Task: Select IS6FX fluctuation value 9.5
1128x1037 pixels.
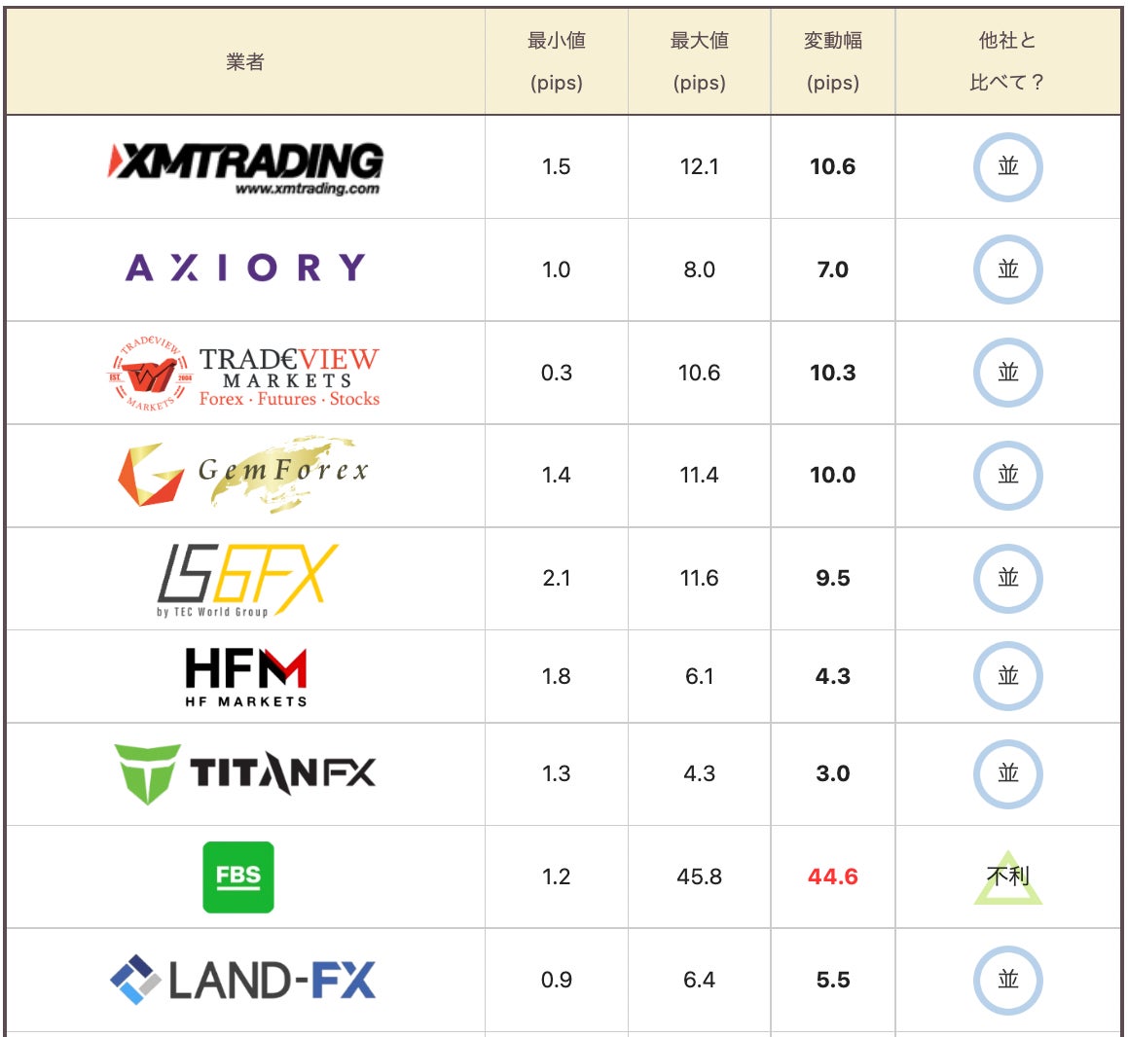Action: click(x=833, y=578)
